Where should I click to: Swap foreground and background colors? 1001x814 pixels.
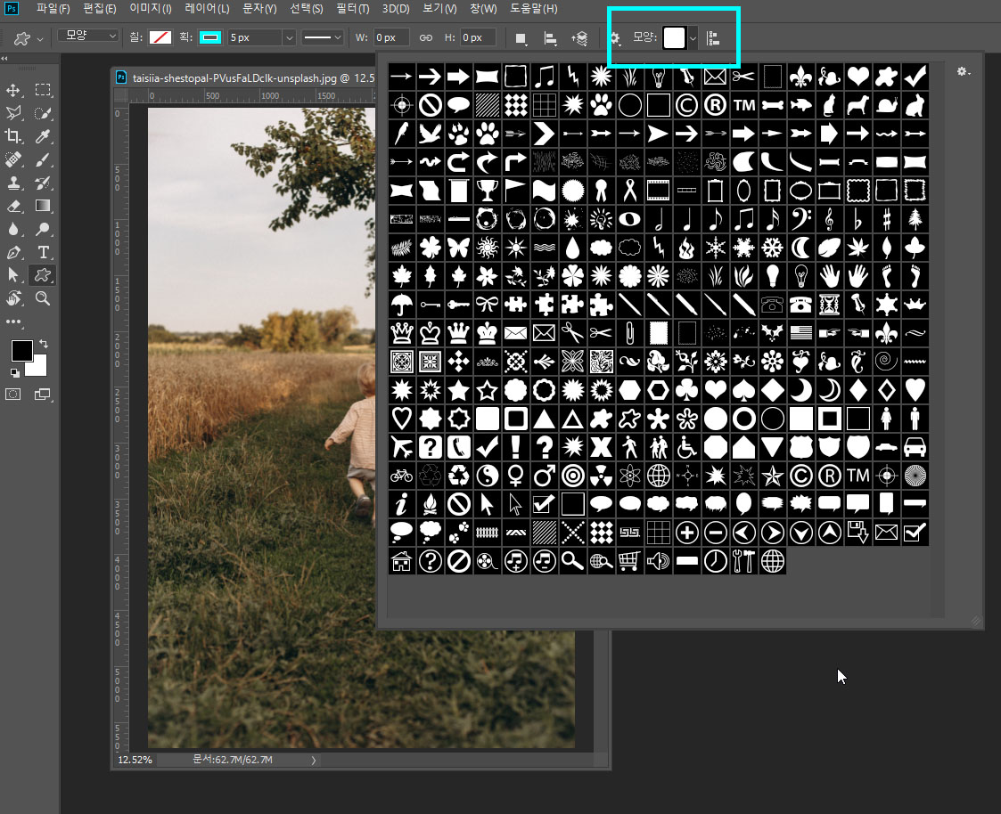44,344
